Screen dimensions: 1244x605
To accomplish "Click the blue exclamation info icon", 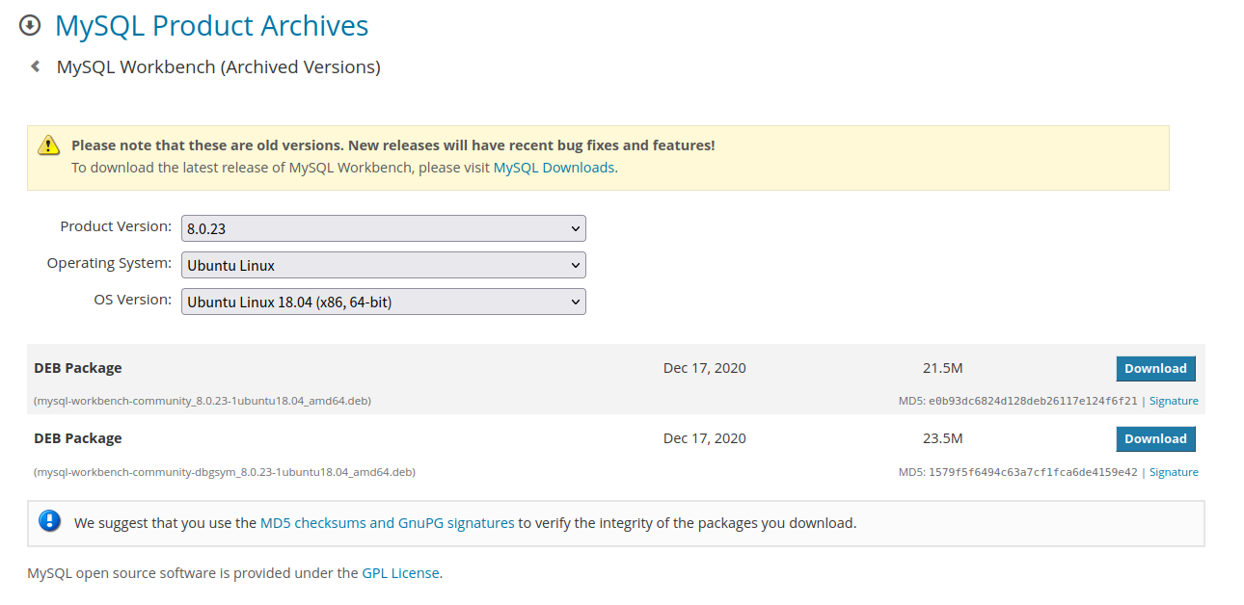I will pos(49,521).
